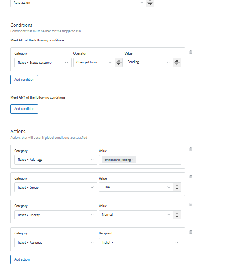Expand the Recipient dropdown showing Ticket > -

pos(140,243)
